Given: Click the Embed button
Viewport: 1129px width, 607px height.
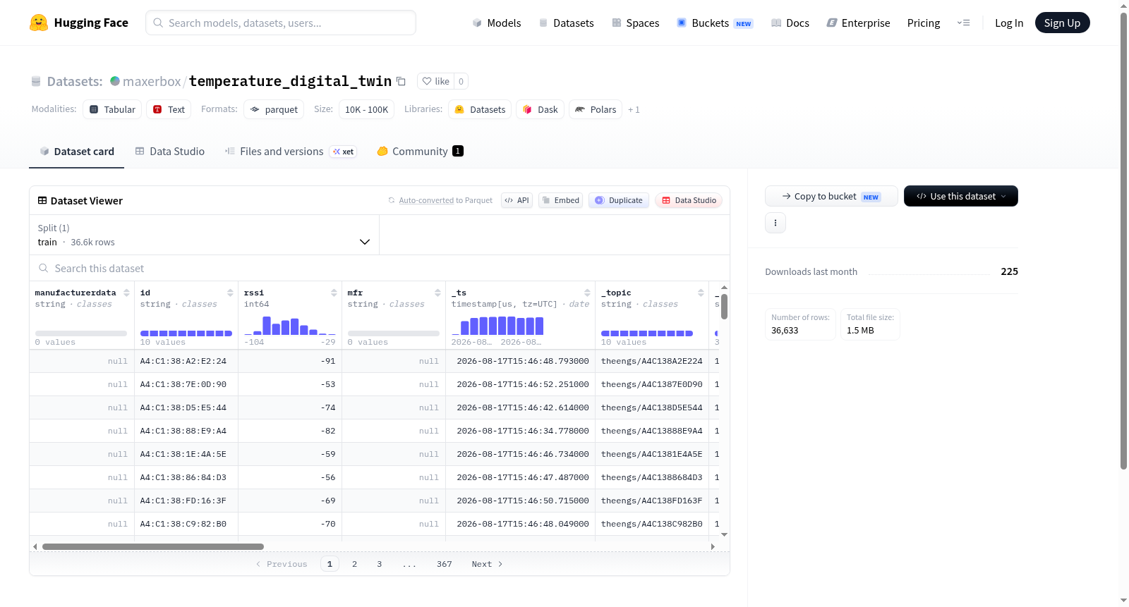Looking at the screenshot, I should [x=560, y=200].
